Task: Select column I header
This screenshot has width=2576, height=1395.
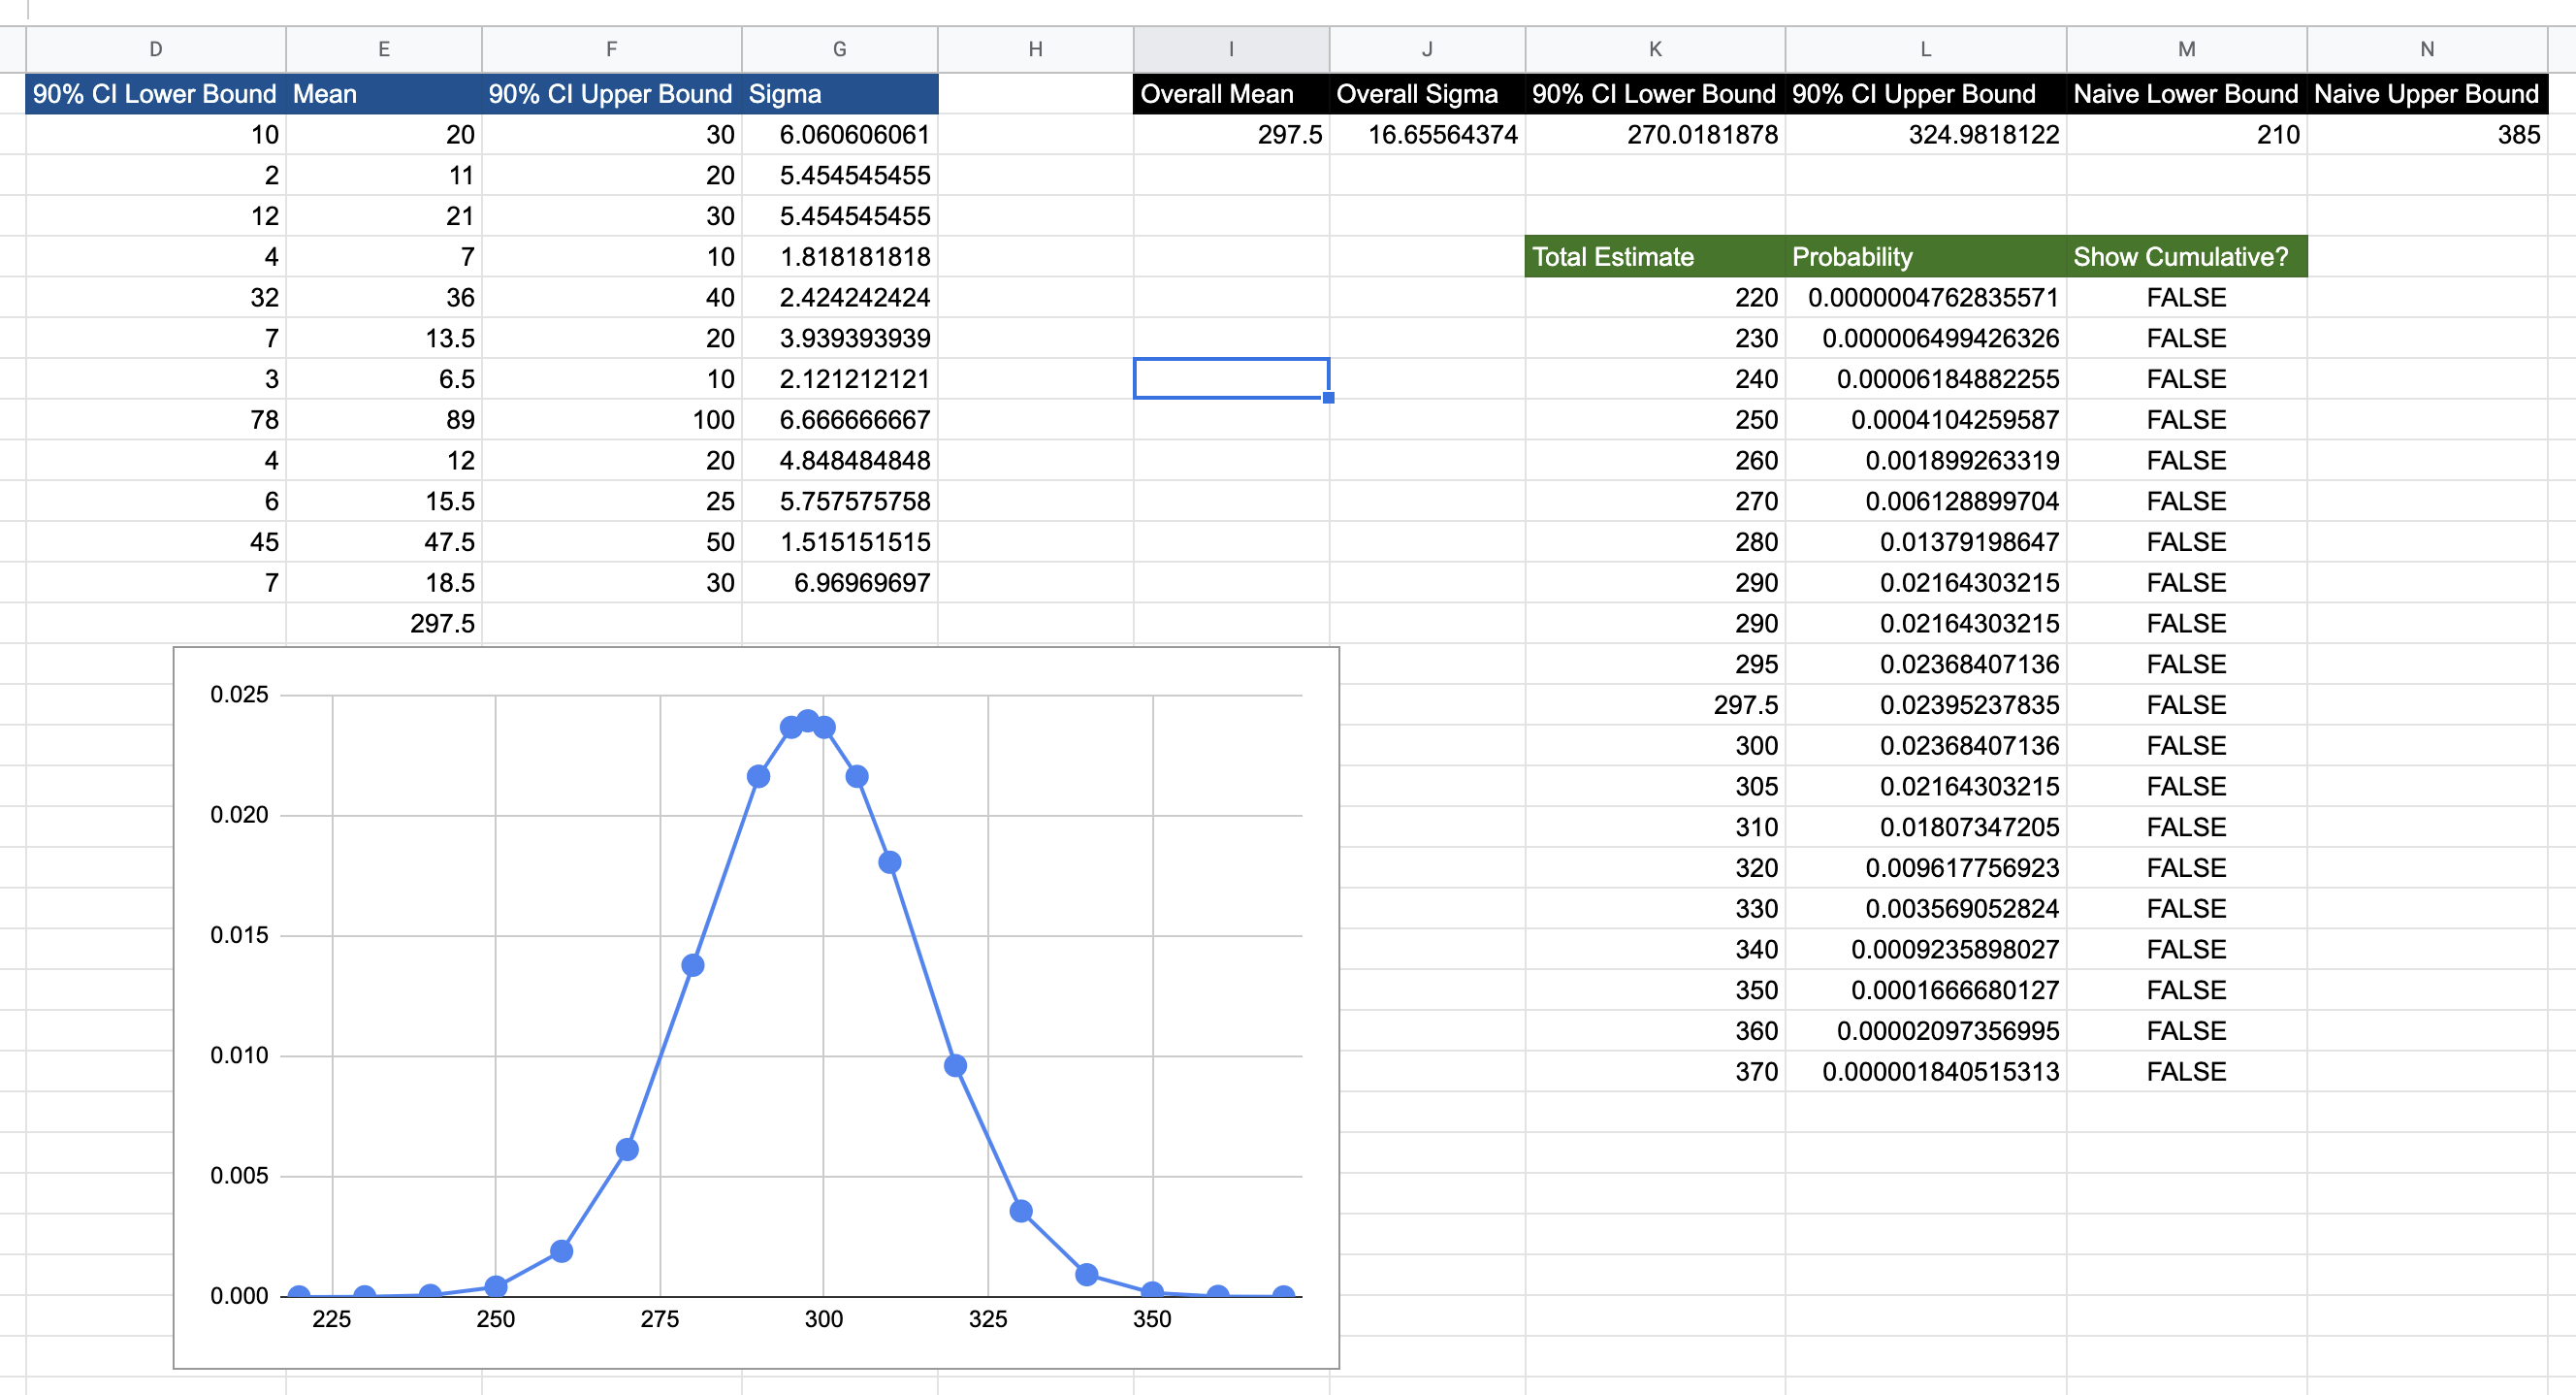Action: 1232,49
